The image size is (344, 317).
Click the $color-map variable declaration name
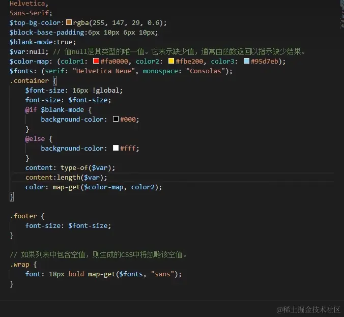click(29, 62)
